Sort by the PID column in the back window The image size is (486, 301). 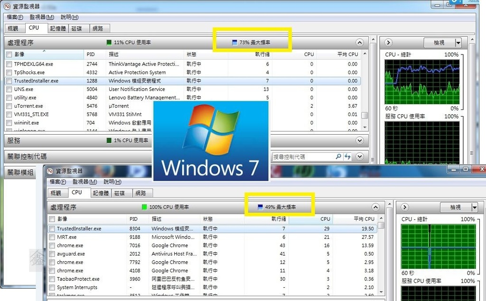[x=94, y=55]
